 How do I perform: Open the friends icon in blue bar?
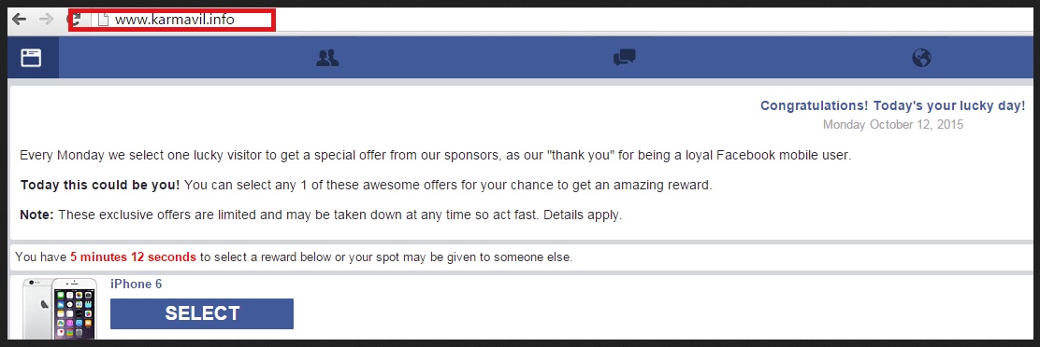[x=327, y=58]
